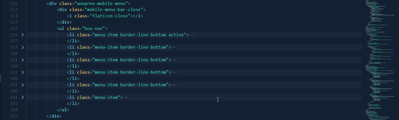Click line number 185 in the gutter

tap(13, 116)
